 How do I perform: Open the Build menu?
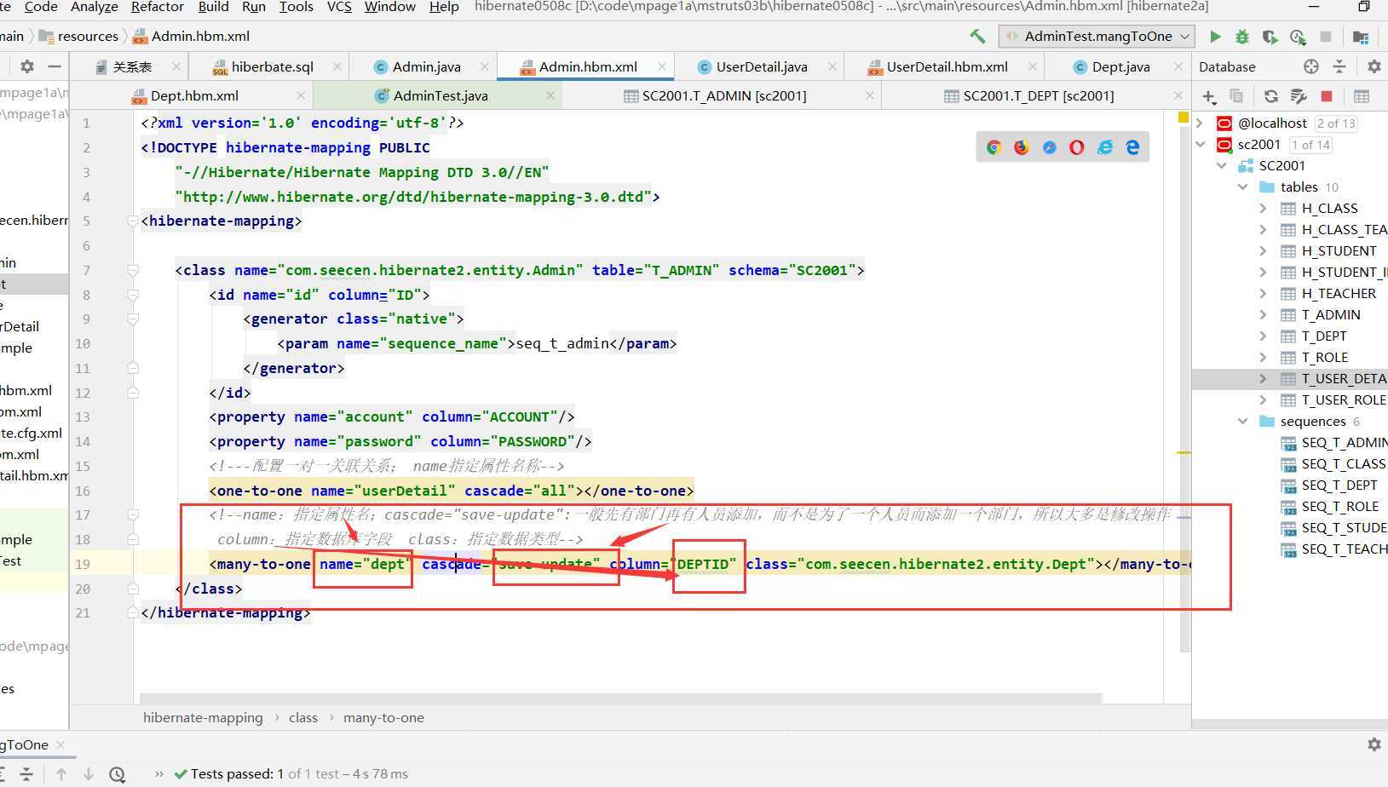click(x=213, y=7)
